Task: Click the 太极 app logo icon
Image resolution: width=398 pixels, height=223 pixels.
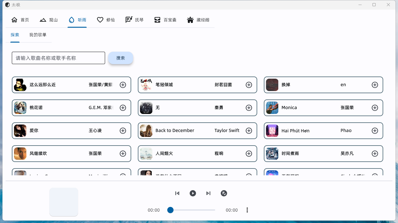Action: 7,5
